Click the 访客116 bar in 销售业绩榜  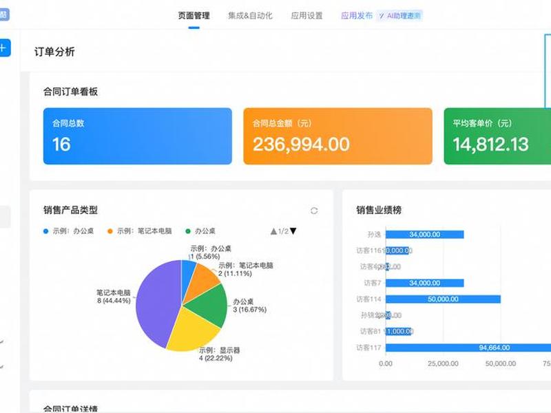(397, 251)
